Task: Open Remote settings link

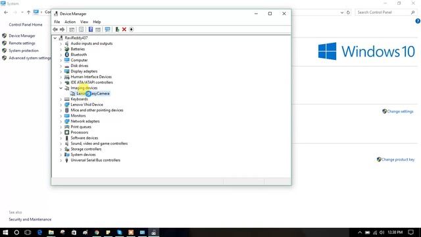Action: tap(22, 43)
